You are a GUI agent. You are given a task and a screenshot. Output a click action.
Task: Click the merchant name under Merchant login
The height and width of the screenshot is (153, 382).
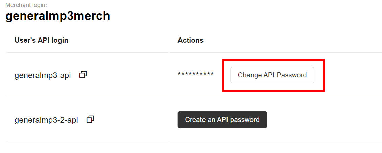pos(57,16)
